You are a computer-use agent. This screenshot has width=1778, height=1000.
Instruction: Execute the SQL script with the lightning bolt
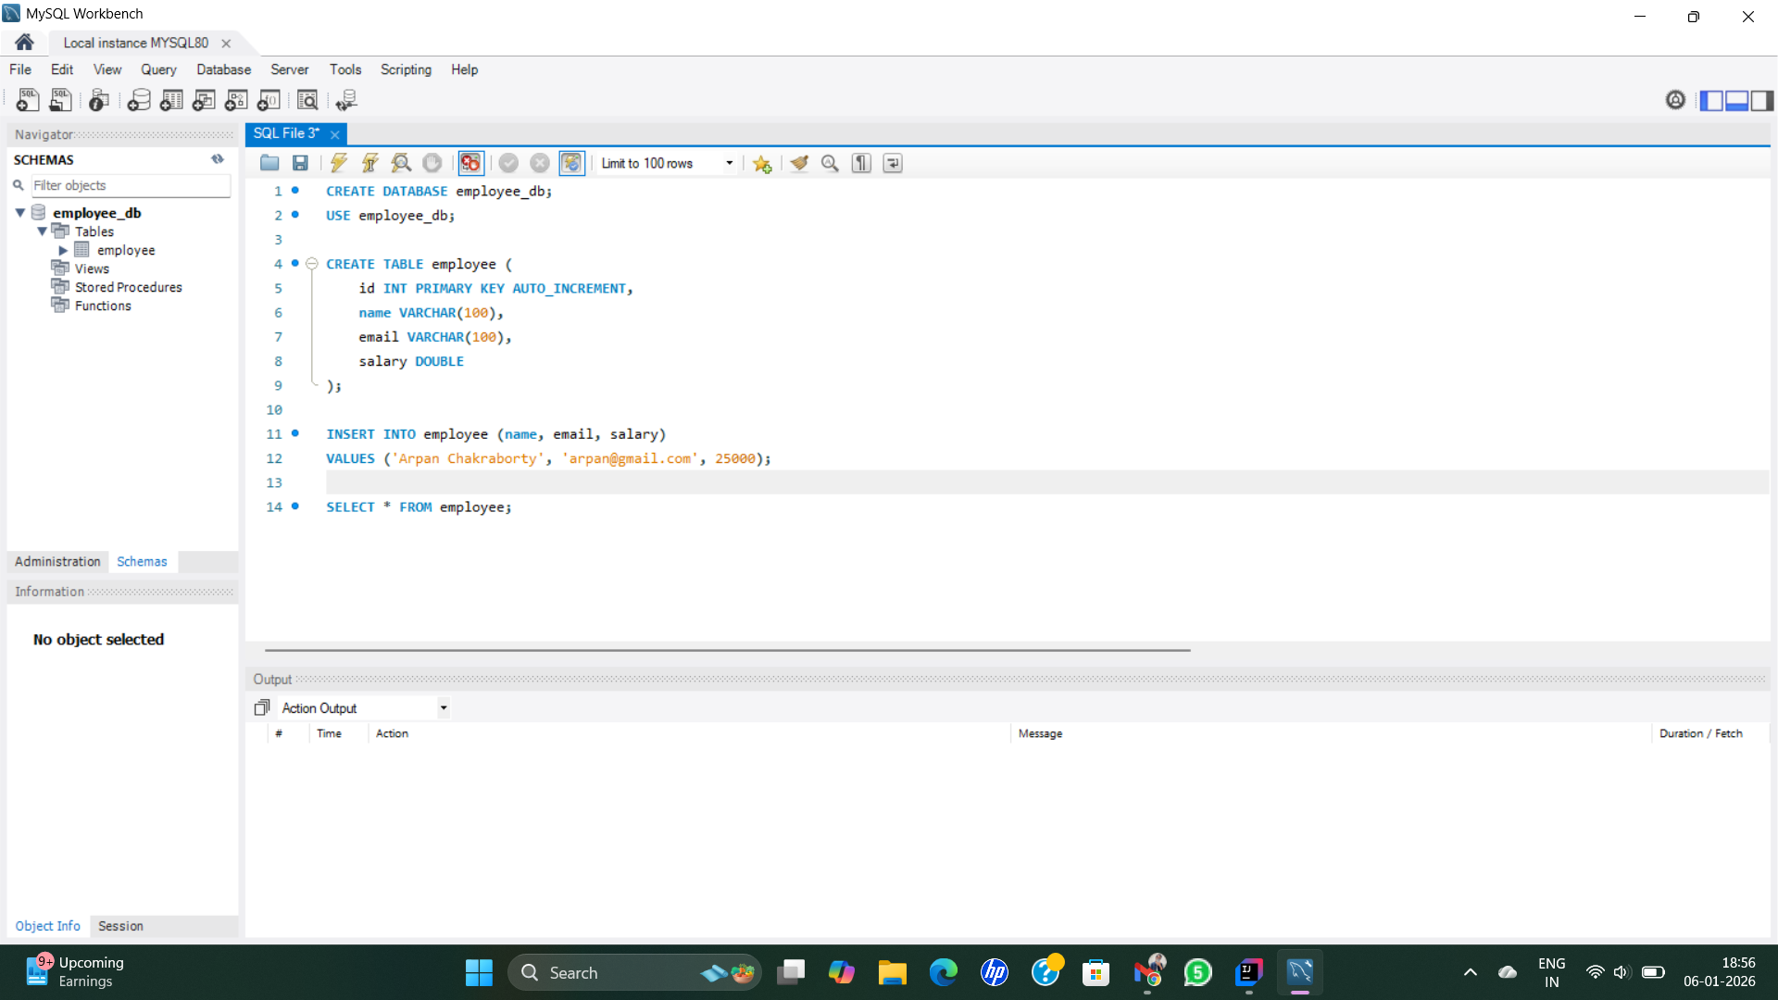(338, 163)
